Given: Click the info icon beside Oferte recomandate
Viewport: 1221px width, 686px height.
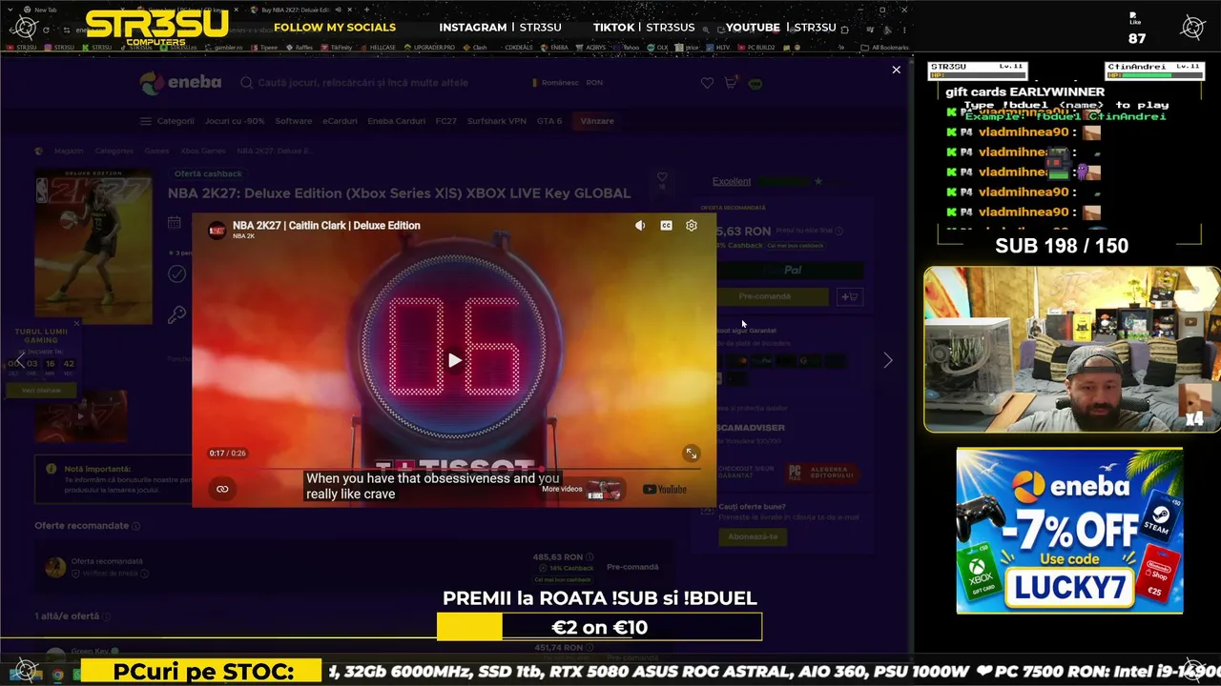Looking at the screenshot, I should click(x=135, y=526).
